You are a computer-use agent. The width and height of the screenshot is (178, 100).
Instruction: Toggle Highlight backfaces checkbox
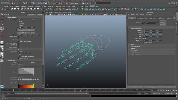tap(18, 58)
